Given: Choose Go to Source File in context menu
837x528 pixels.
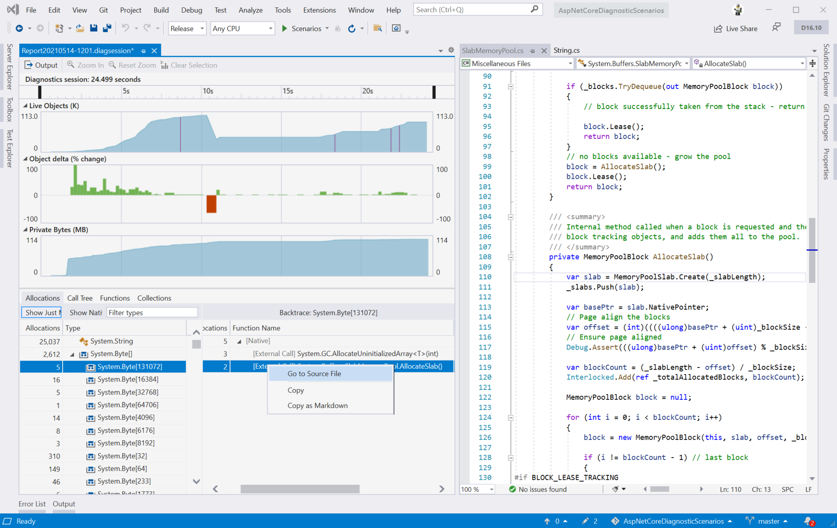Looking at the screenshot, I should [x=330, y=373].
